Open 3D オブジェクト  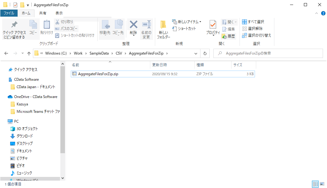[24, 129]
